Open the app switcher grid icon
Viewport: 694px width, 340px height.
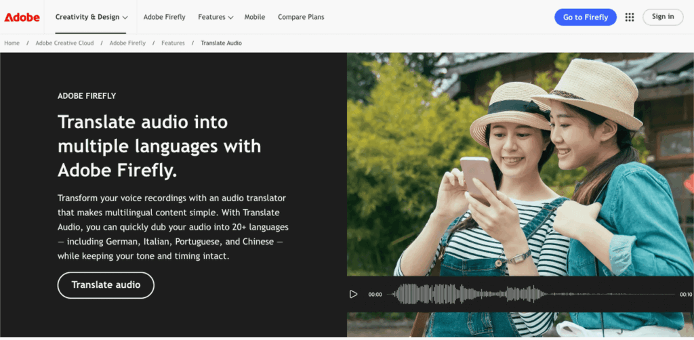tap(630, 17)
